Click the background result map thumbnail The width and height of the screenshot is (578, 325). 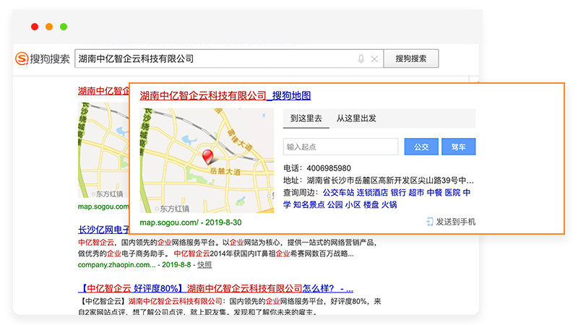tap(103, 150)
